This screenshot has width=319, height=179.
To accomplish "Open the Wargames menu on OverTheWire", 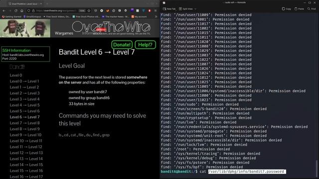I will tap(64, 33).
